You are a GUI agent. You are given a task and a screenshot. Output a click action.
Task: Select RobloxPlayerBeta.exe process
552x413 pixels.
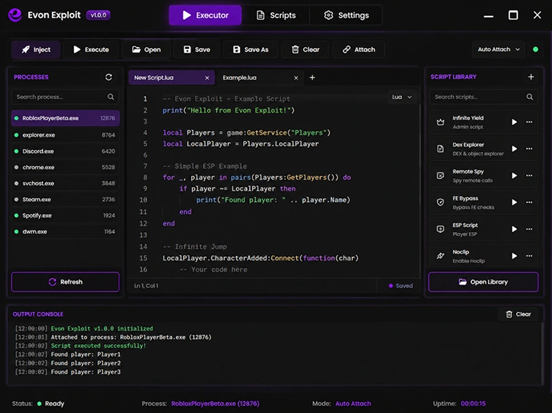pyautogui.click(x=66, y=118)
